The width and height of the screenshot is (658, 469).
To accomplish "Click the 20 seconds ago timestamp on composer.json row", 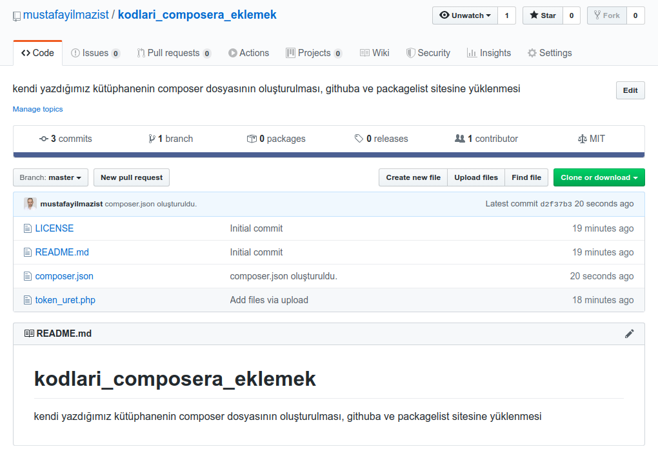I will click(602, 277).
